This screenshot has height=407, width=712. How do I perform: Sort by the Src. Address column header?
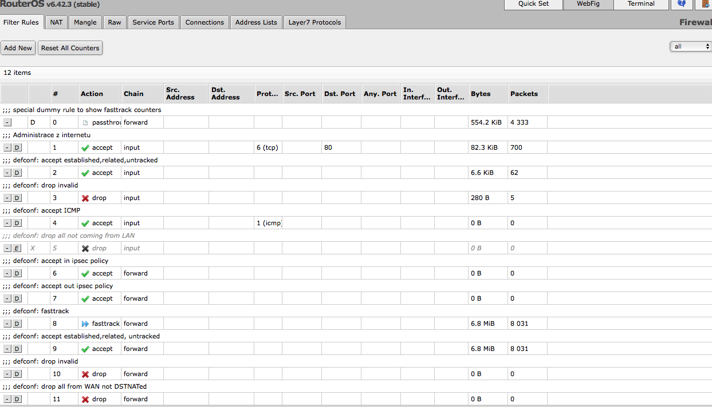(x=186, y=94)
